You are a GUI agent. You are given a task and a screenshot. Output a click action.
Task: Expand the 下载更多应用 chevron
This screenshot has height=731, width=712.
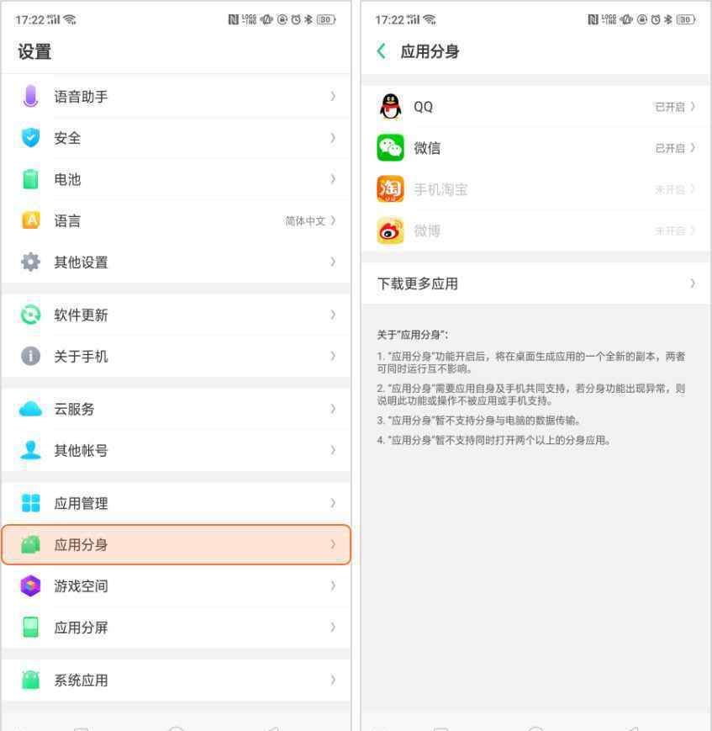tap(692, 283)
